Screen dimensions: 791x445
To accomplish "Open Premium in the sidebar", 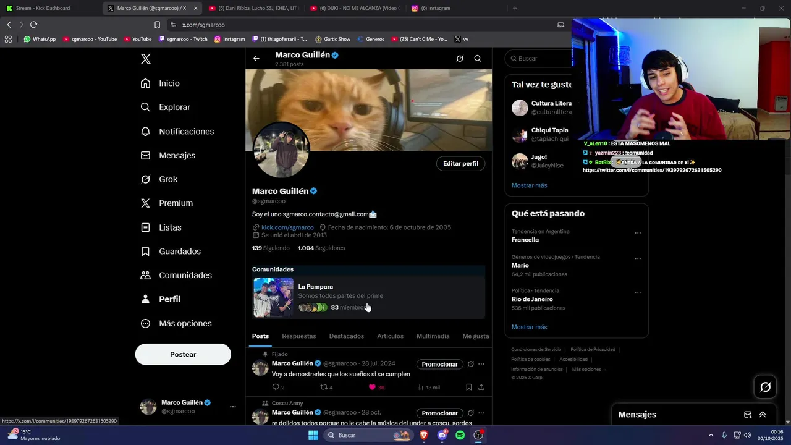I will [x=166, y=203].
